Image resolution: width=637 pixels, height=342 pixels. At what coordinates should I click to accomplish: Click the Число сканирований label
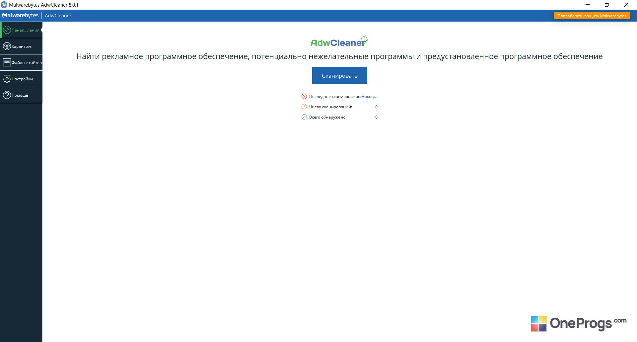(x=330, y=107)
